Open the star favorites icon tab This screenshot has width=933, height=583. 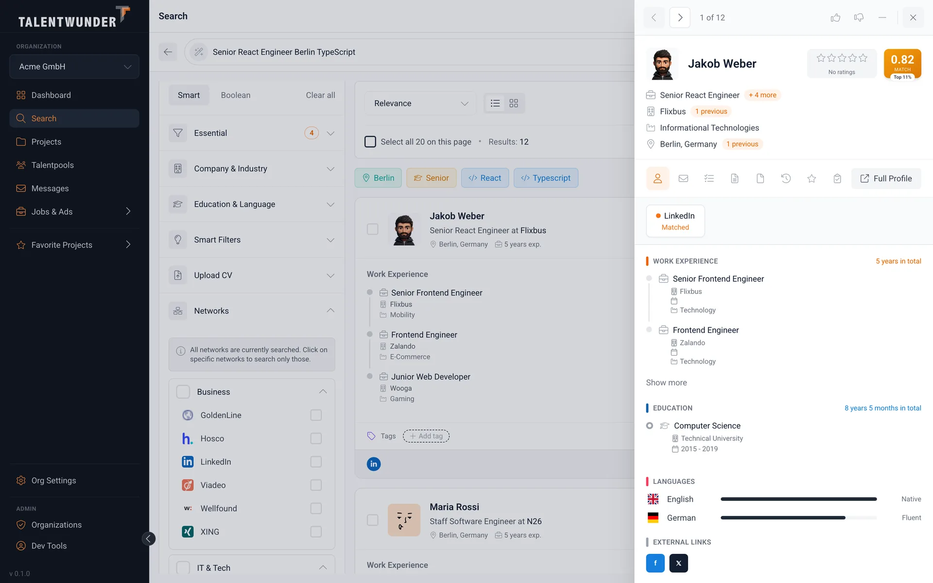coord(812,178)
